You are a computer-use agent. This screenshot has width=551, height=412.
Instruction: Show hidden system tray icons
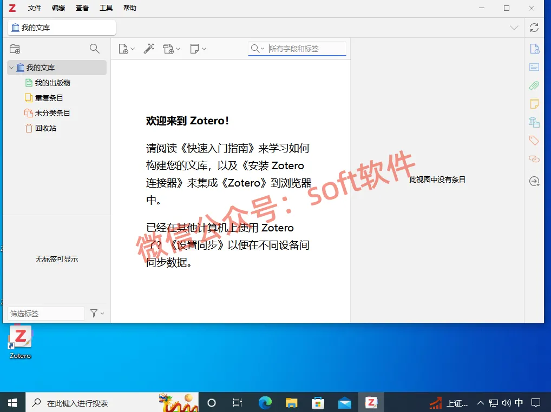481,403
